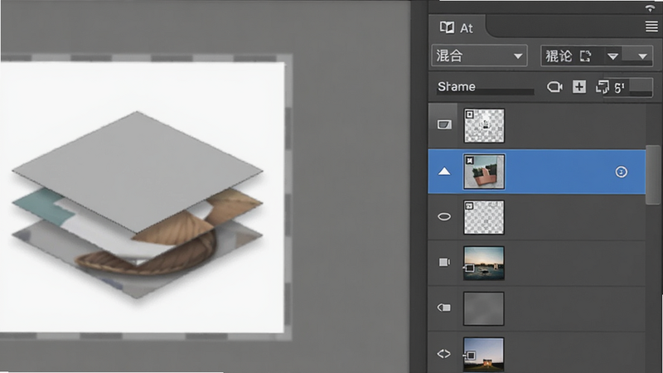Select the top layer's transparent thumbnail
Image resolution: width=663 pixels, height=373 pixels.
[x=484, y=126]
